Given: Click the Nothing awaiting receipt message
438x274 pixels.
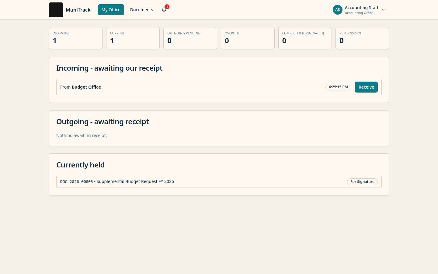Looking at the screenshot, I should [x=82, y=135].
